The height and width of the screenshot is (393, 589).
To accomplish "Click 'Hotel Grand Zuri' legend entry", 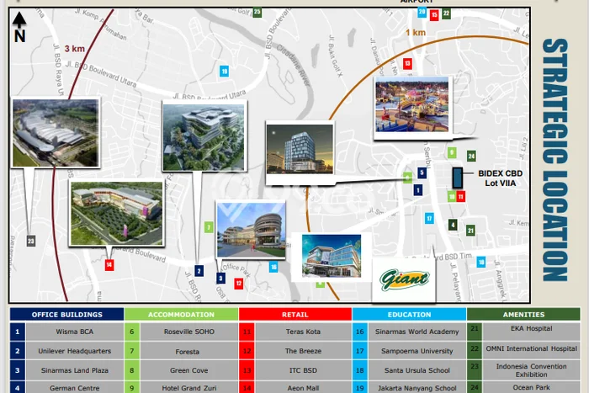I will pyautogui.click(x=189, y=388).
